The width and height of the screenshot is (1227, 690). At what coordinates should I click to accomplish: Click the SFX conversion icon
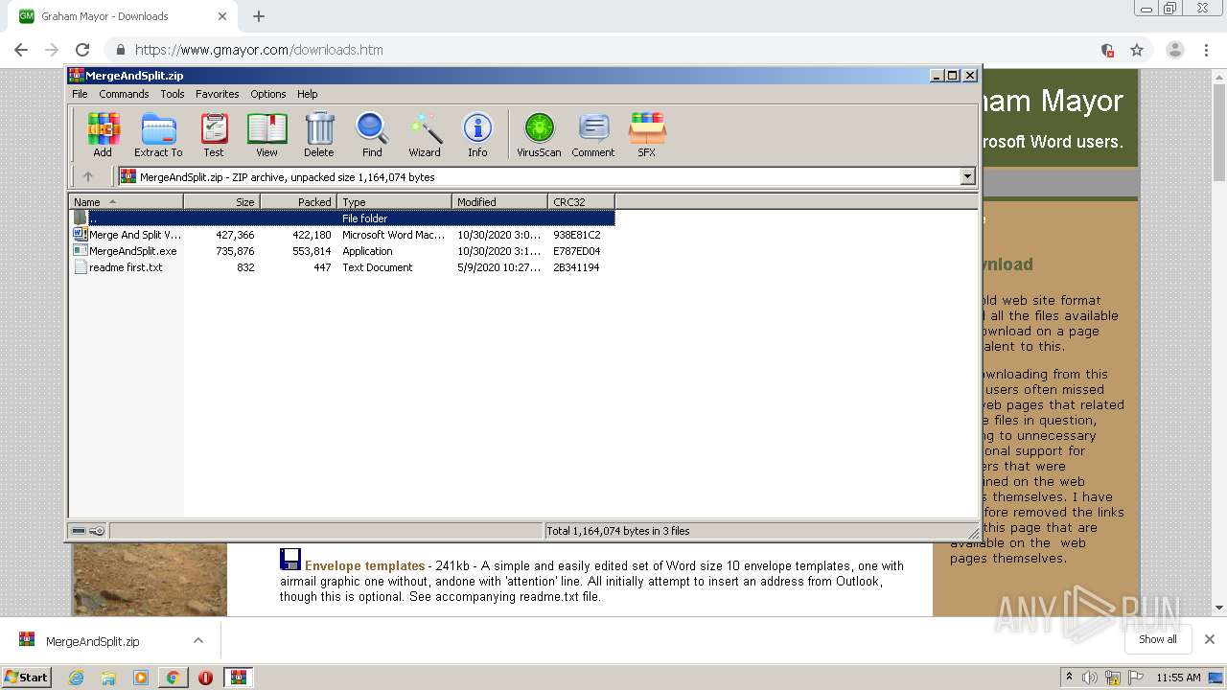click(x=647, y=134)
